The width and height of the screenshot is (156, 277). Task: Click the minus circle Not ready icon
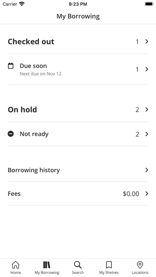[11, 134]
